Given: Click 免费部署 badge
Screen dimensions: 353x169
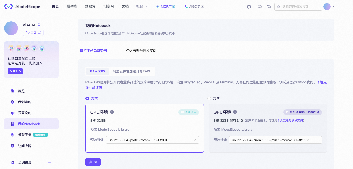Looking at the screenshot, I should pyautogui.click(x=40, y=135).
